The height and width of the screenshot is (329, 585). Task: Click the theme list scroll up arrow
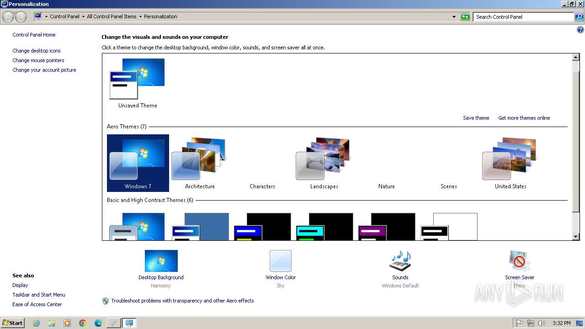576,58
